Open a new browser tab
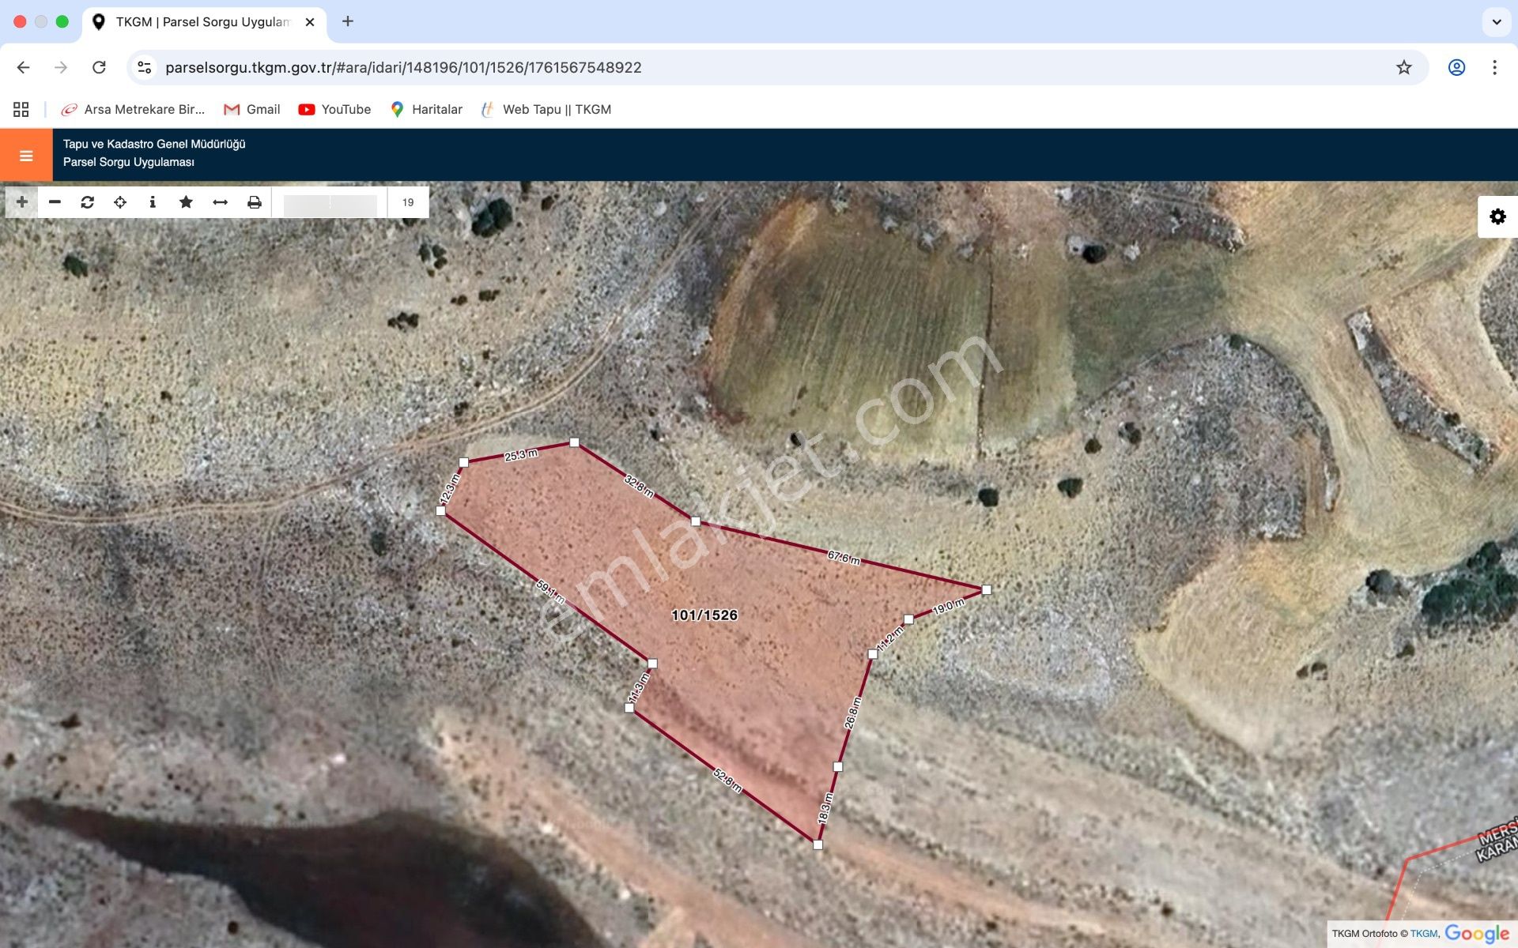Image resolution: width=1518 pixels, height=948 pixels. tap(348, 22)
